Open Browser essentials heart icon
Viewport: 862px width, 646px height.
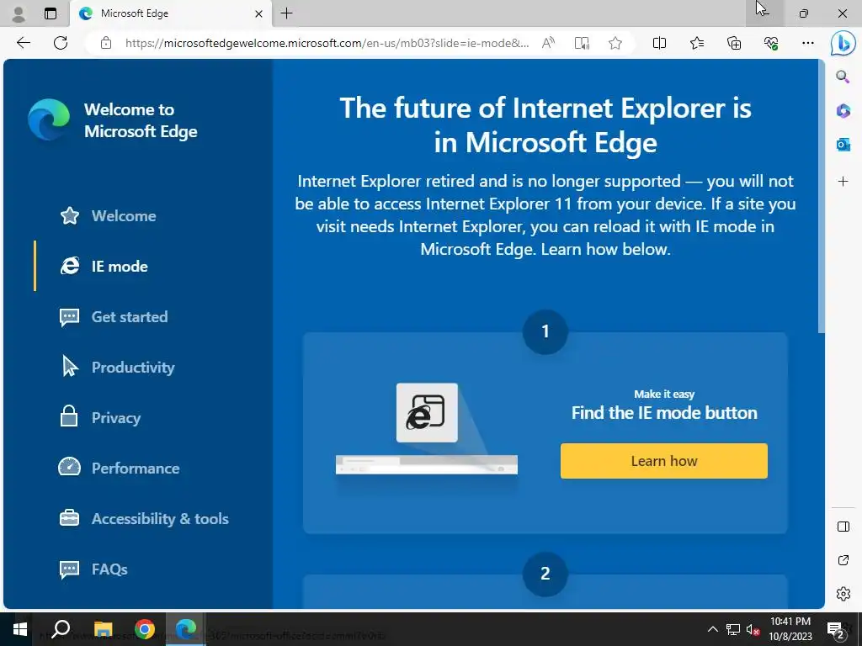coord(771,43)
